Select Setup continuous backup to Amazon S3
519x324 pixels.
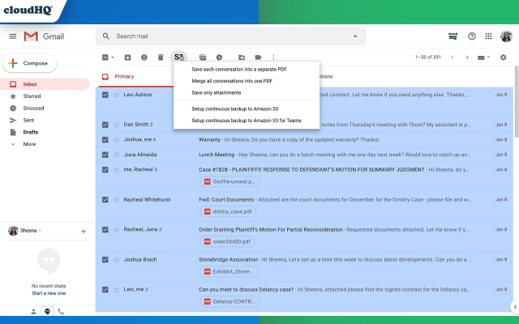point(234,109)
